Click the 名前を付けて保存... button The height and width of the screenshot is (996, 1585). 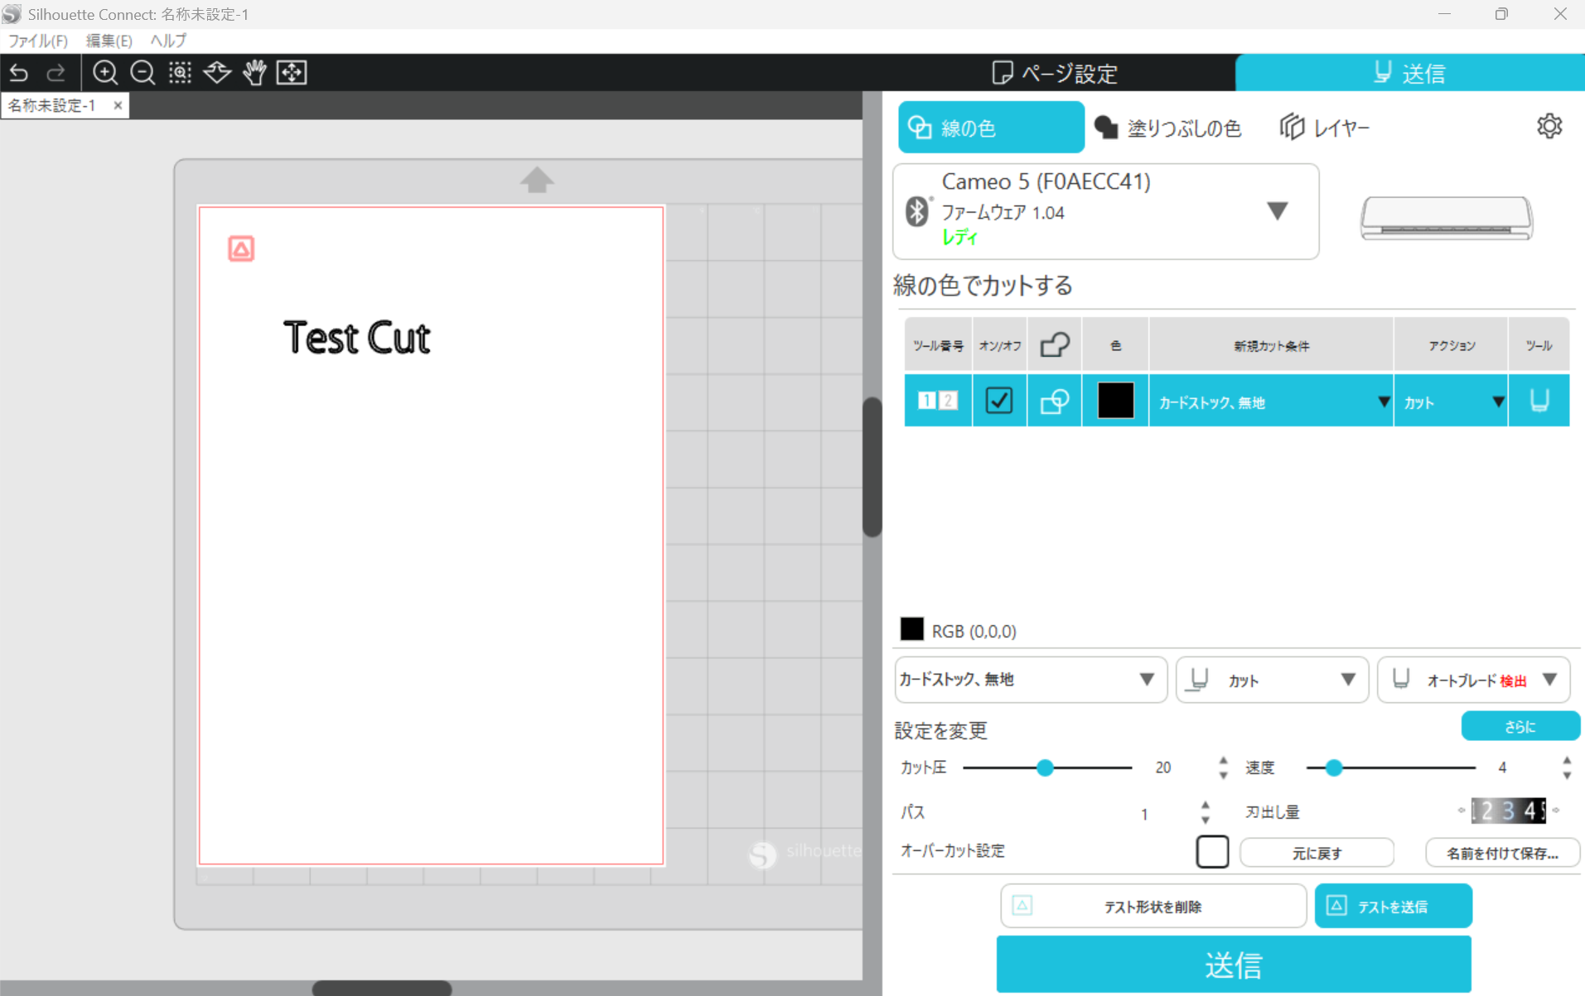1502,853
